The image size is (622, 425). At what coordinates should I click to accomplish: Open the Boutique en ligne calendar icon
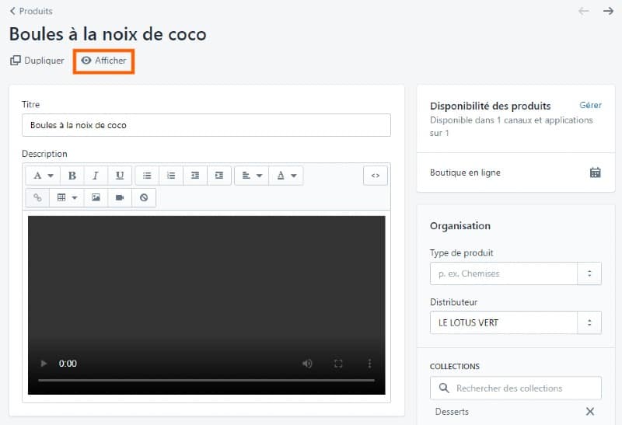pyautogui.click(x=595, y=172)
